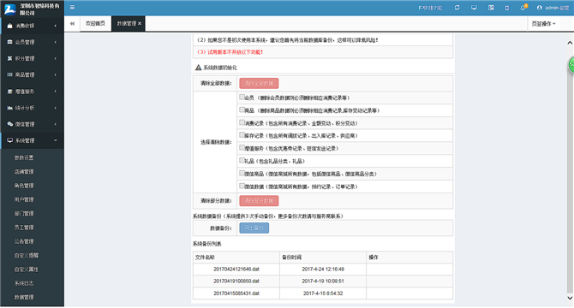
Task: Click the green floating circle at right edge
Action: 571,65
